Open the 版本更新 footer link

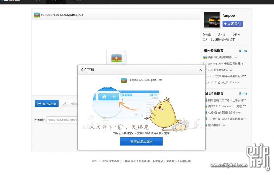pyautogui.click(x=158, y=161)
